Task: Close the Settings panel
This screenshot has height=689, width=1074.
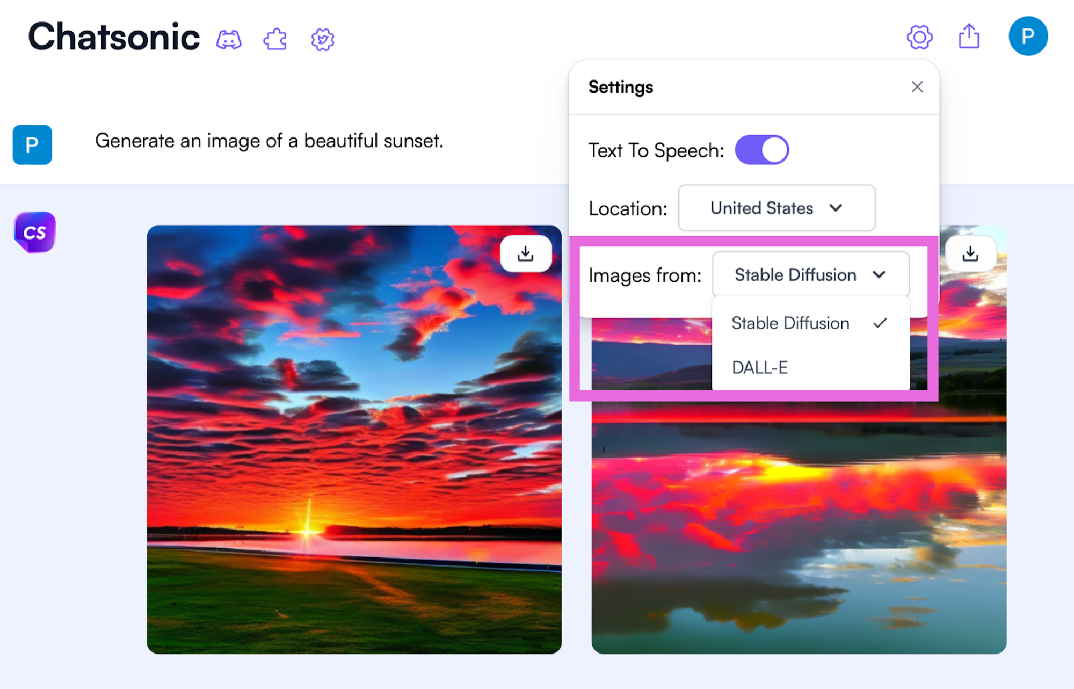Action: pyautogui.click(x=917, y=86)
